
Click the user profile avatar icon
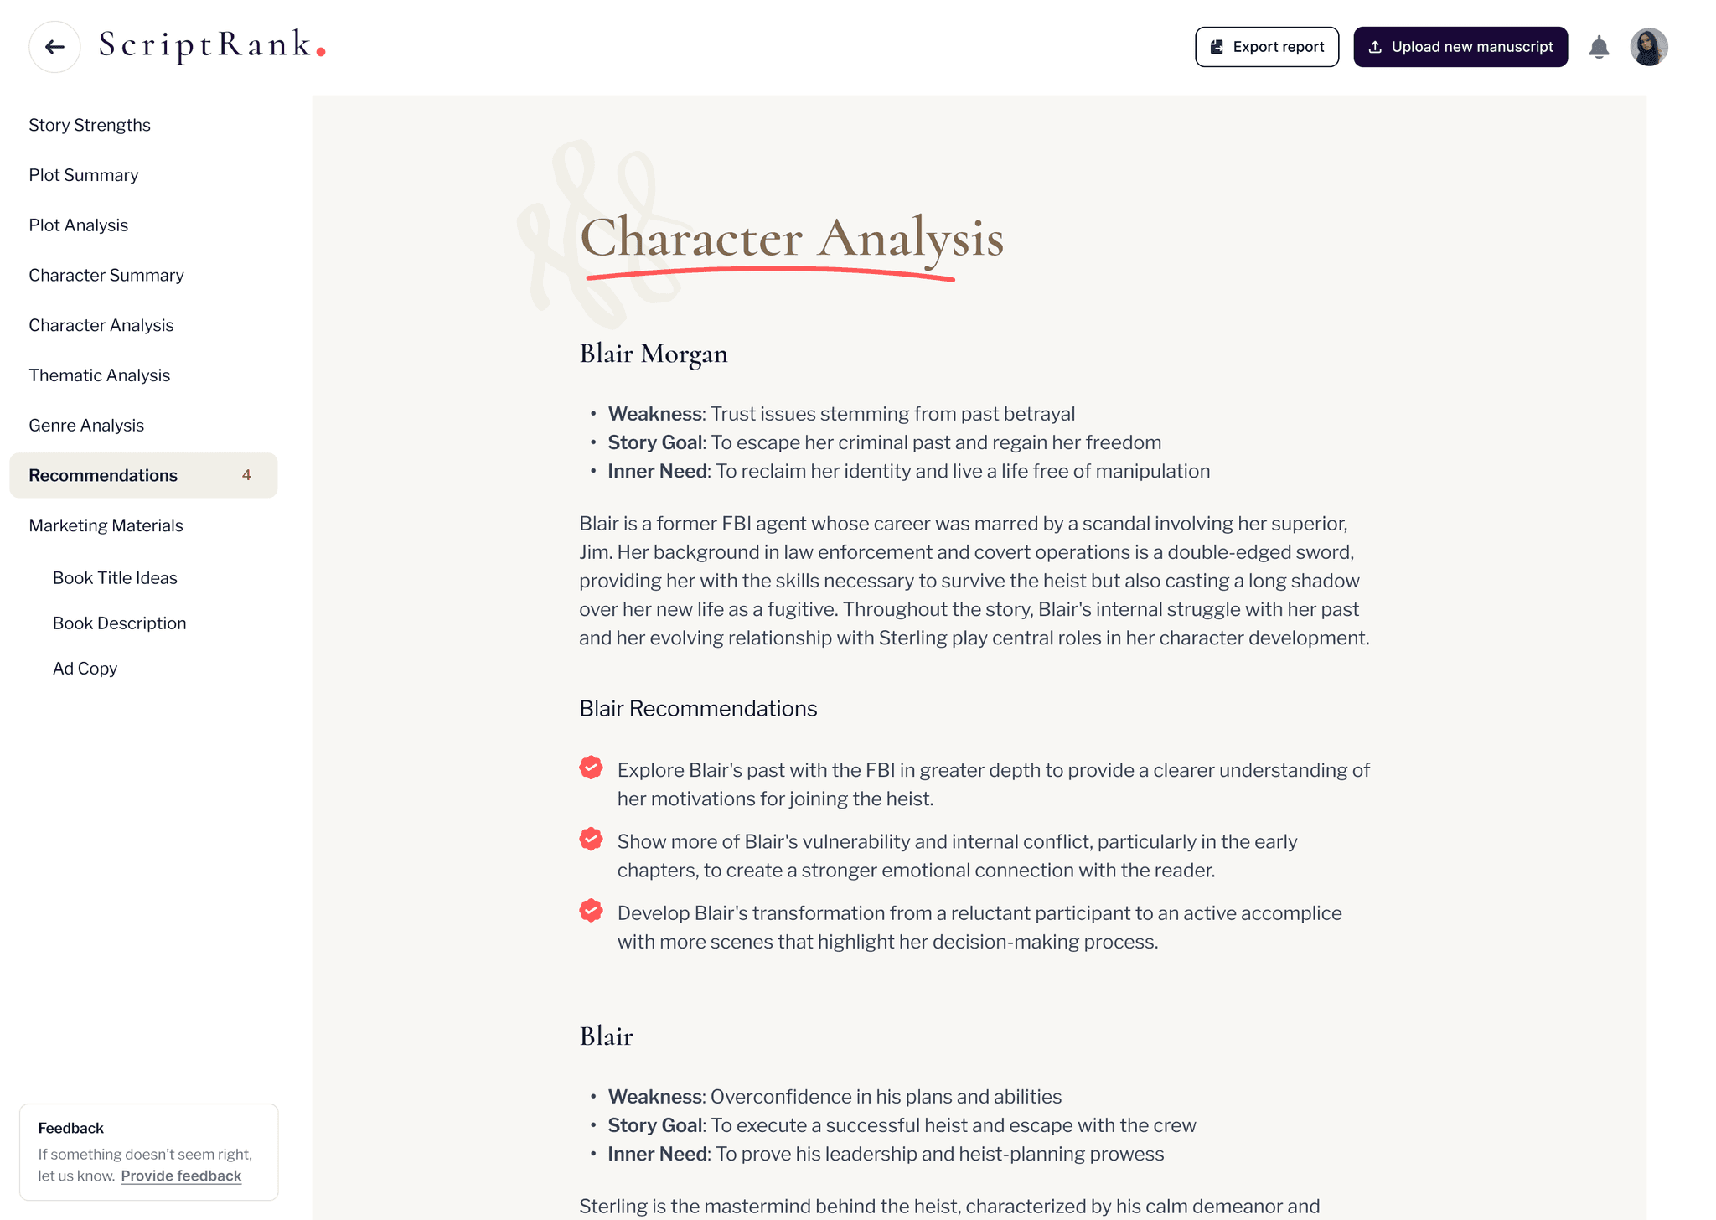click(1650, 46)
